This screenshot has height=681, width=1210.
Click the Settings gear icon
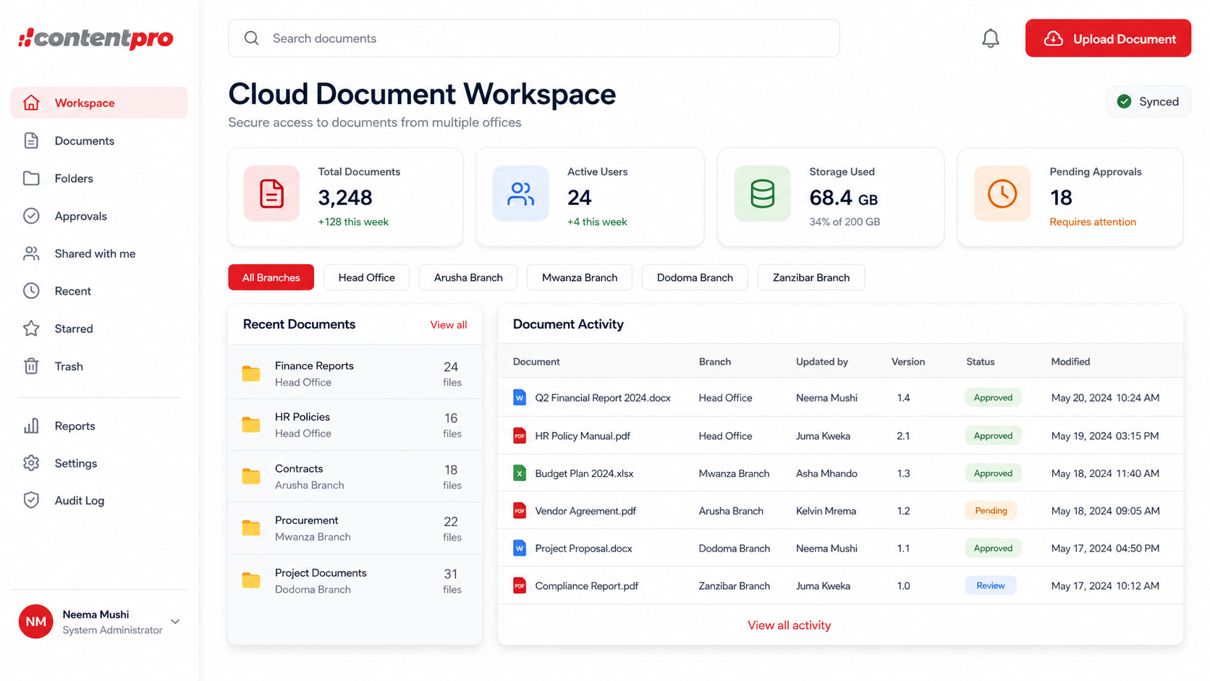[x=31, y=463]
